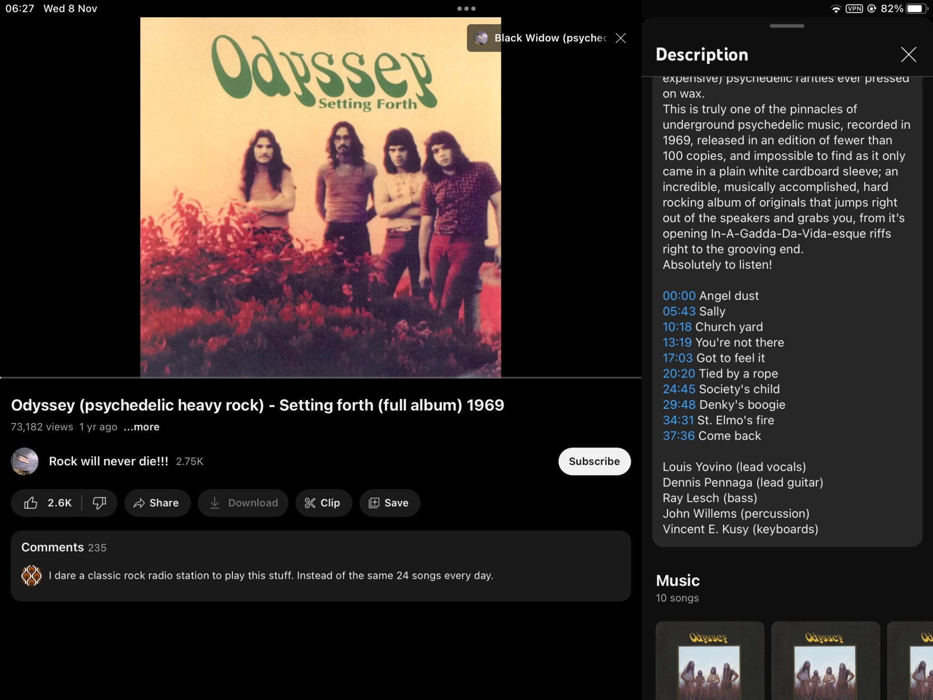Like the video with thumbs up icon
This screenshot has width=933, height=700.
46,503
